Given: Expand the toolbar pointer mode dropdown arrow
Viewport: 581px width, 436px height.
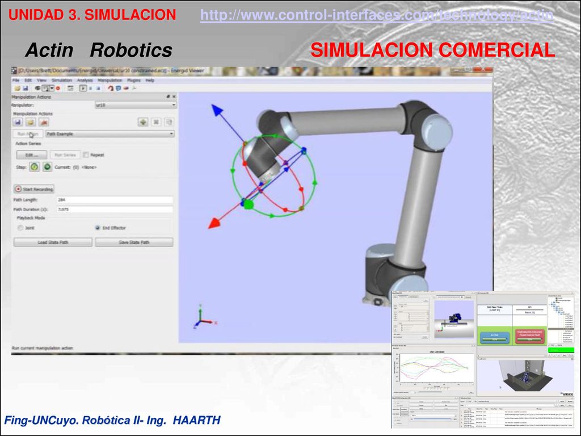Looking at the screenshot, I should (52, 88).
